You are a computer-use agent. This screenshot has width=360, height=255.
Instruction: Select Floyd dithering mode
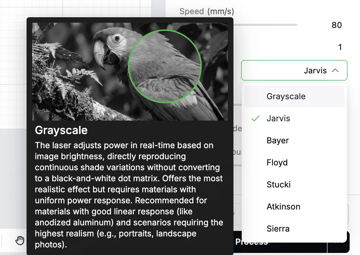(294, 163)
